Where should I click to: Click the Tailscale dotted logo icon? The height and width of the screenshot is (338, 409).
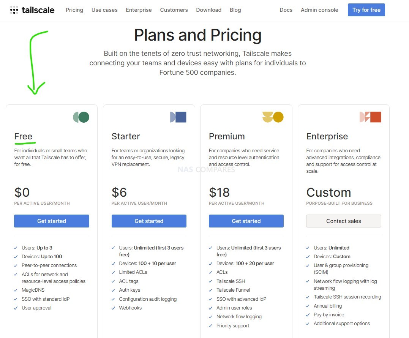pyautogui.click(x=14, y=10)
